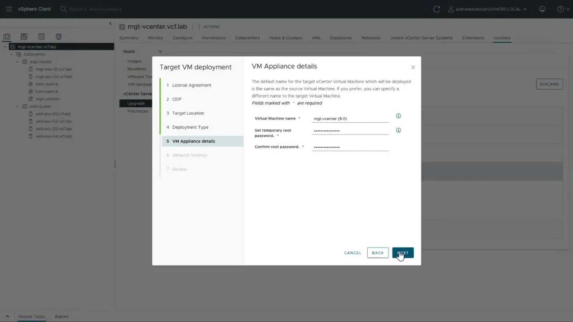Open the help question mark menu
Viewport: 573px width, 322px height.
pos(563,9)
